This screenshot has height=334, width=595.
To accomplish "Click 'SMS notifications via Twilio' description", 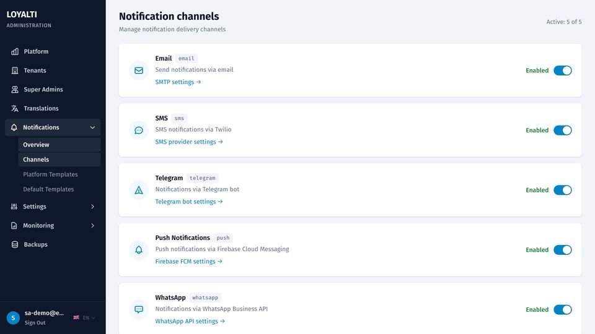I will point(193,129).
